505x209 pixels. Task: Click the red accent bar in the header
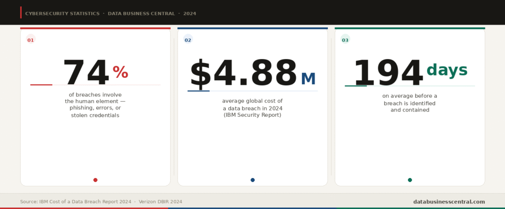click(x=21, y=12)
